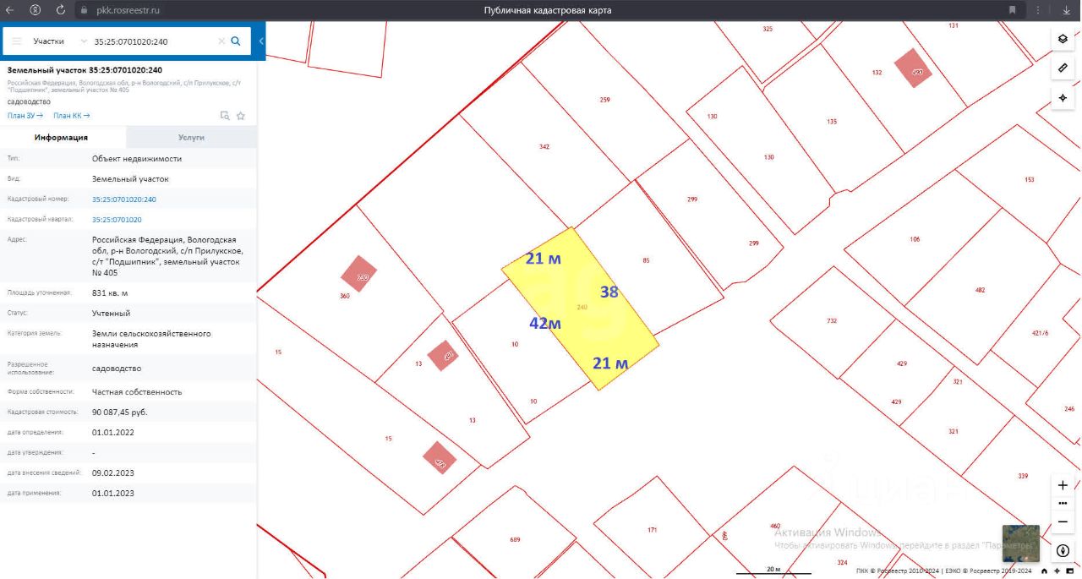This screenshot has height=579, width=1082.
Task: Click the padlock site security icon
Action: pyautogui.click(x=84, y=10)
